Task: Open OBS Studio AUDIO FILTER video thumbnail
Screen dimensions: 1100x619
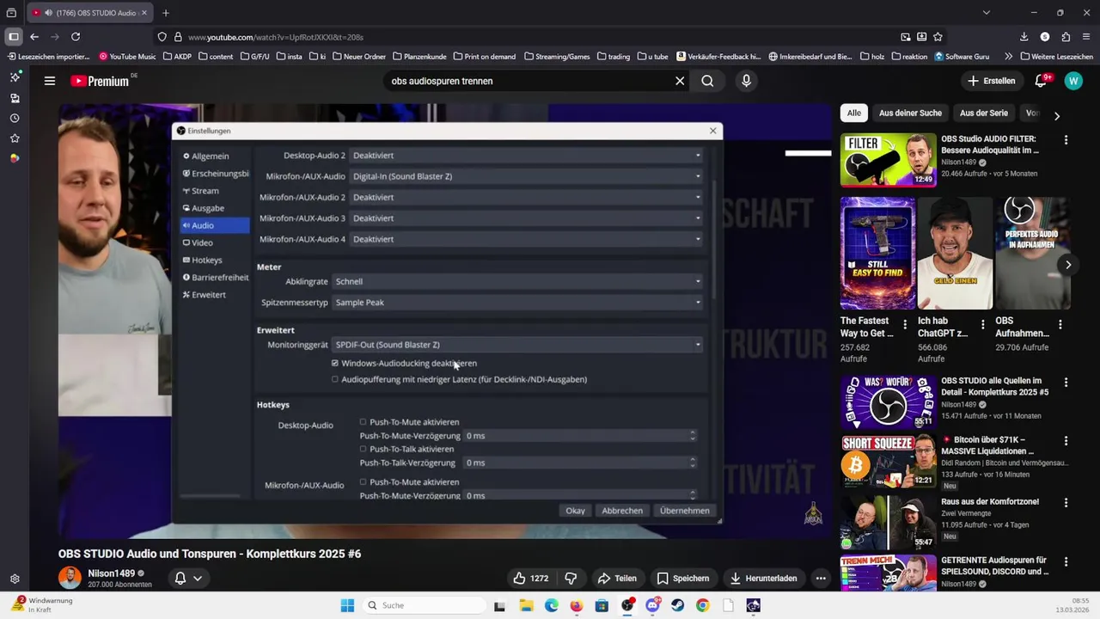Action: (888, 159)
